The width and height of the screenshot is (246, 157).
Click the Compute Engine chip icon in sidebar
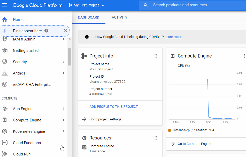[x=5, y=120]
